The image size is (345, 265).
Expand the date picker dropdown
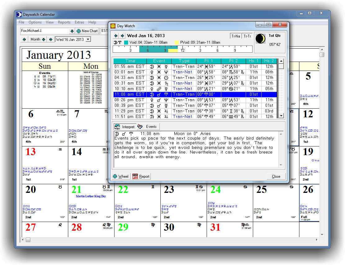[x=88, y=40]
